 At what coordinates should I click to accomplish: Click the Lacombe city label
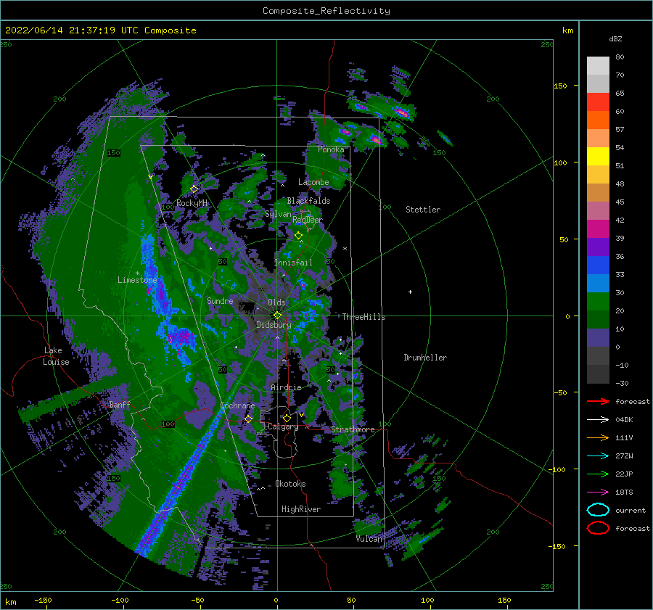click(x=313, y=182)
